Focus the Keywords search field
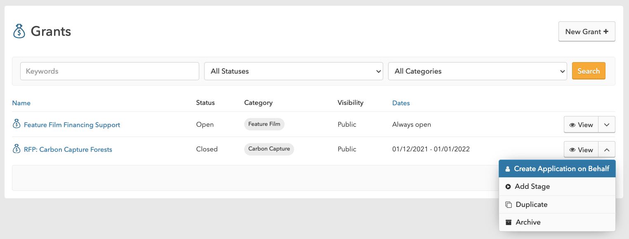This screenshot has height=239, width=629. pos(110,71)
